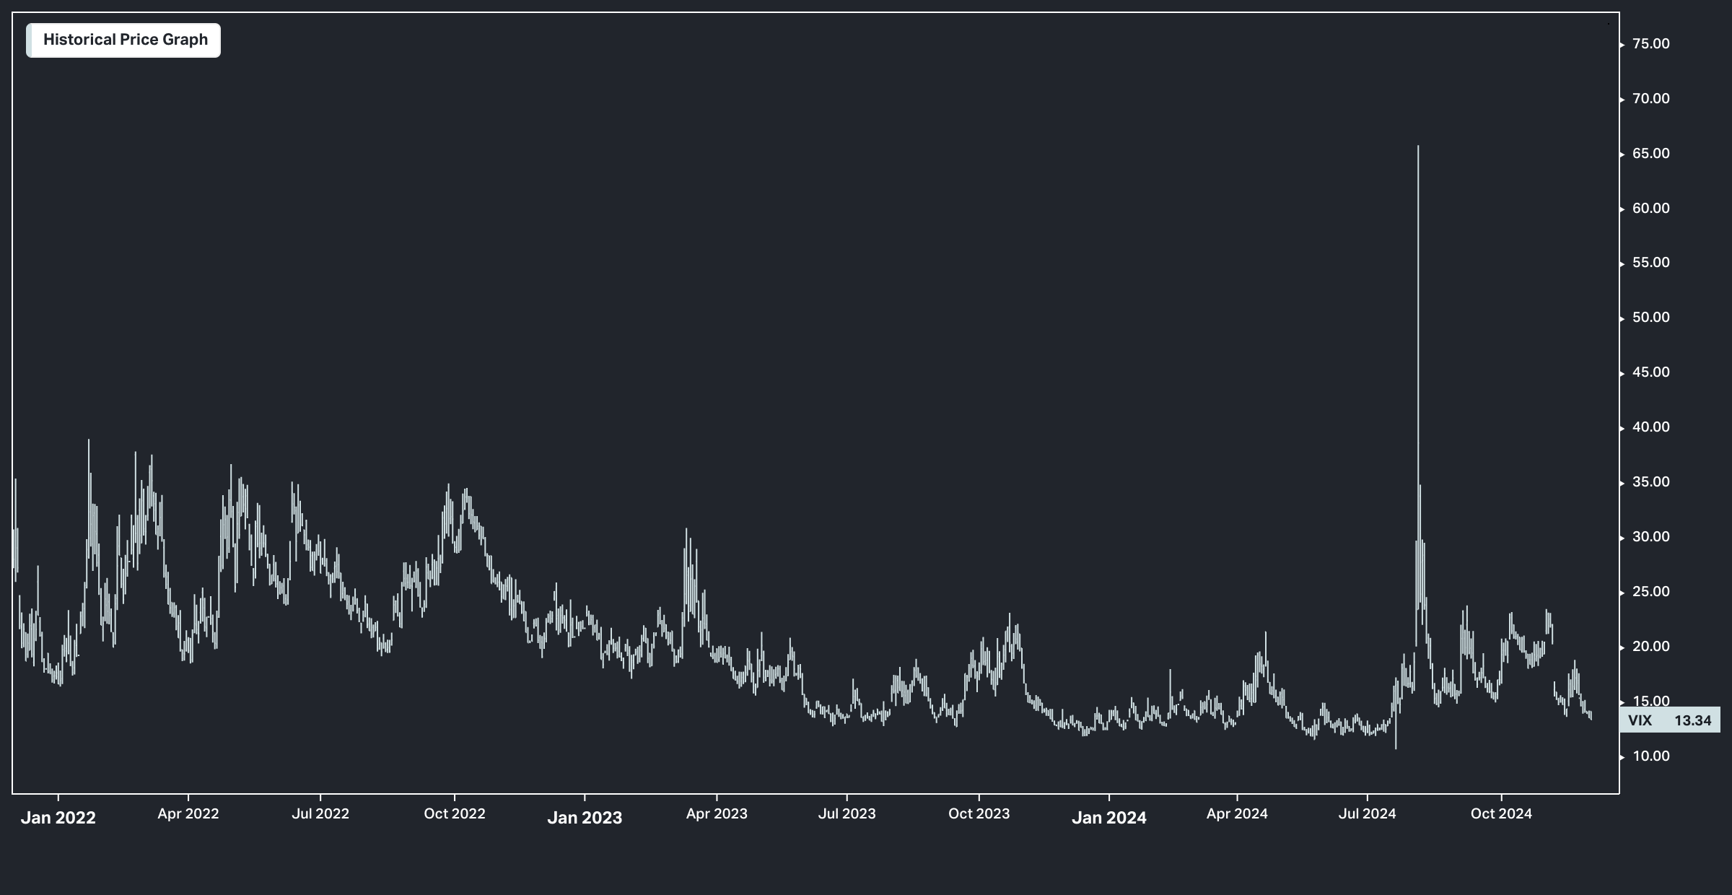Click the 40.00 y-axis label
Viewport: 1732px width, 895px height.
click(x=1651, y=427)
